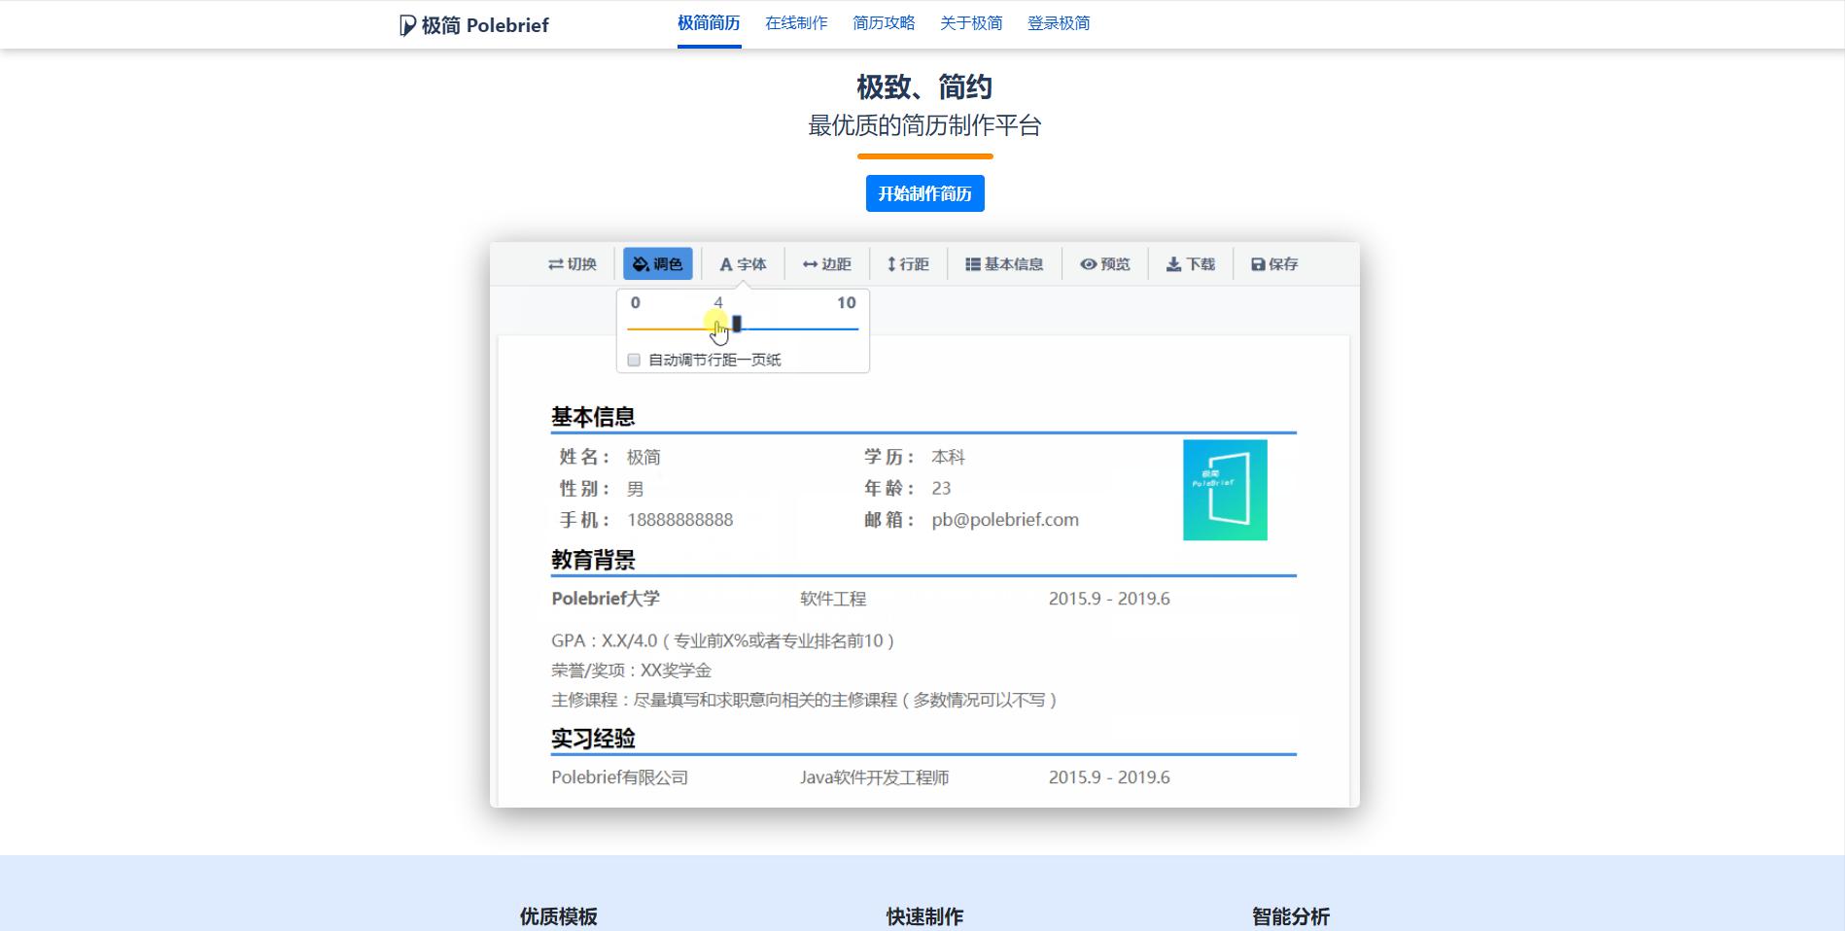
Task: Click the 开始制作简历 button
Action: [924, 192]
